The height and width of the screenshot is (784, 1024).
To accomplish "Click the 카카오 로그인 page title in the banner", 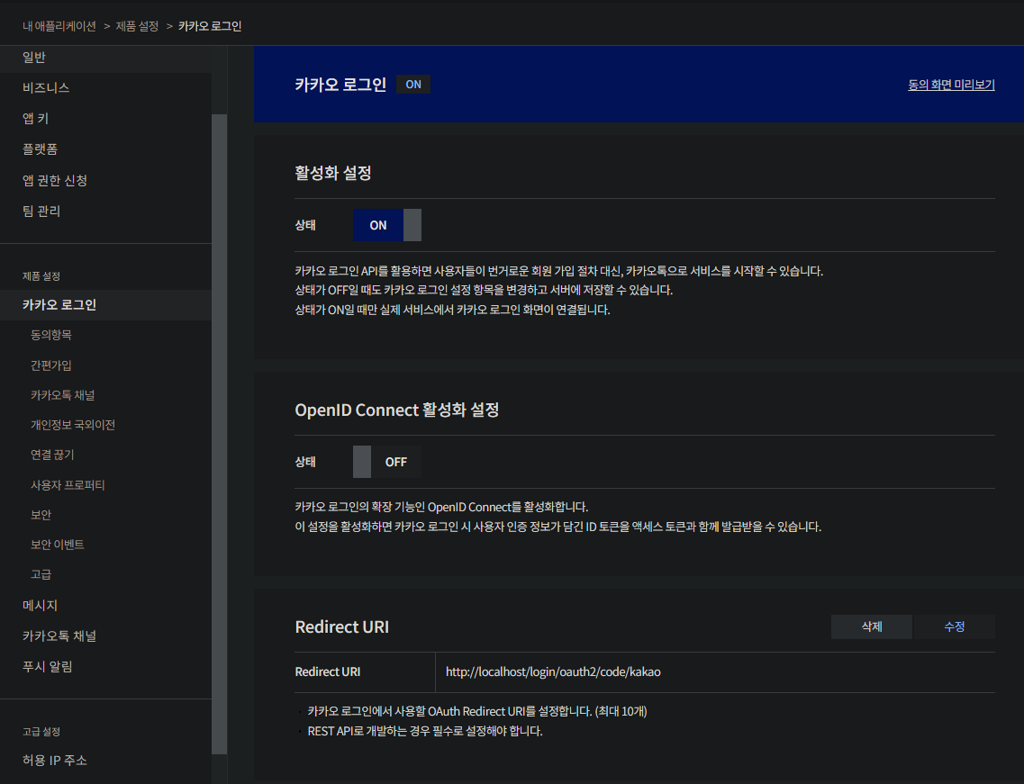I will click(340, 85).
